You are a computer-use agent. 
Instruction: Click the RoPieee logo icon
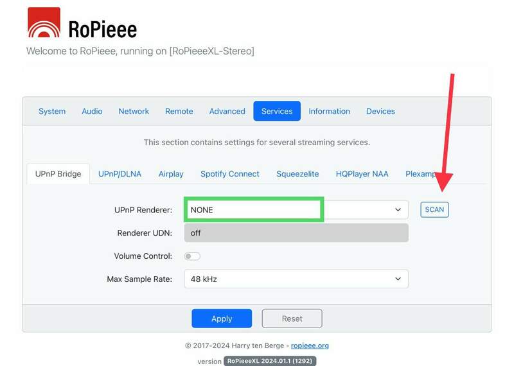[x=44, y=23]
